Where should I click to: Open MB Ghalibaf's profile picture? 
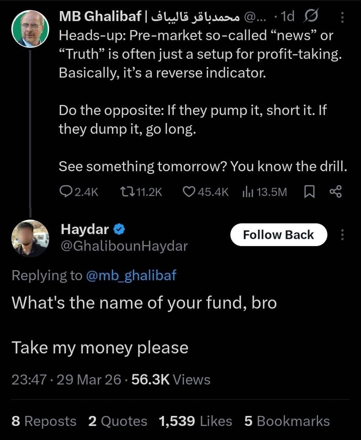point(30,29)
